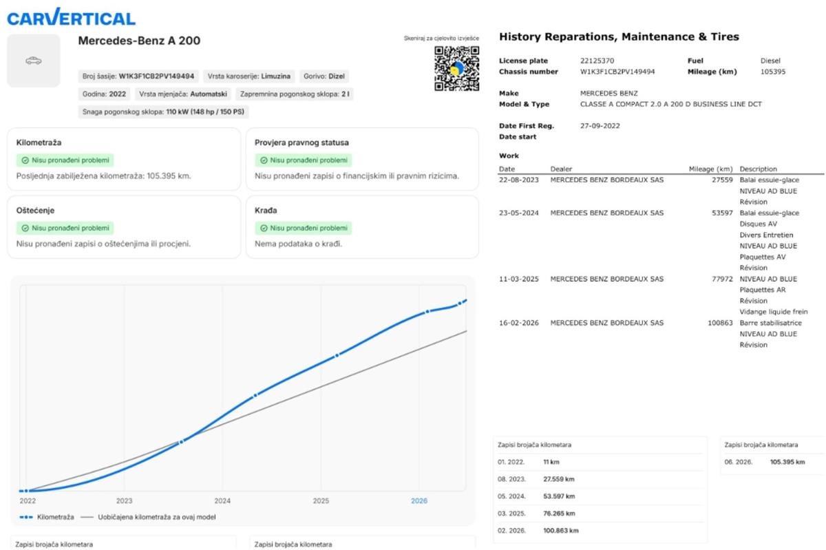This screenshot has width=826, height=550.
Task: Click the chart data point near 2025
Action: pos(337,355)
